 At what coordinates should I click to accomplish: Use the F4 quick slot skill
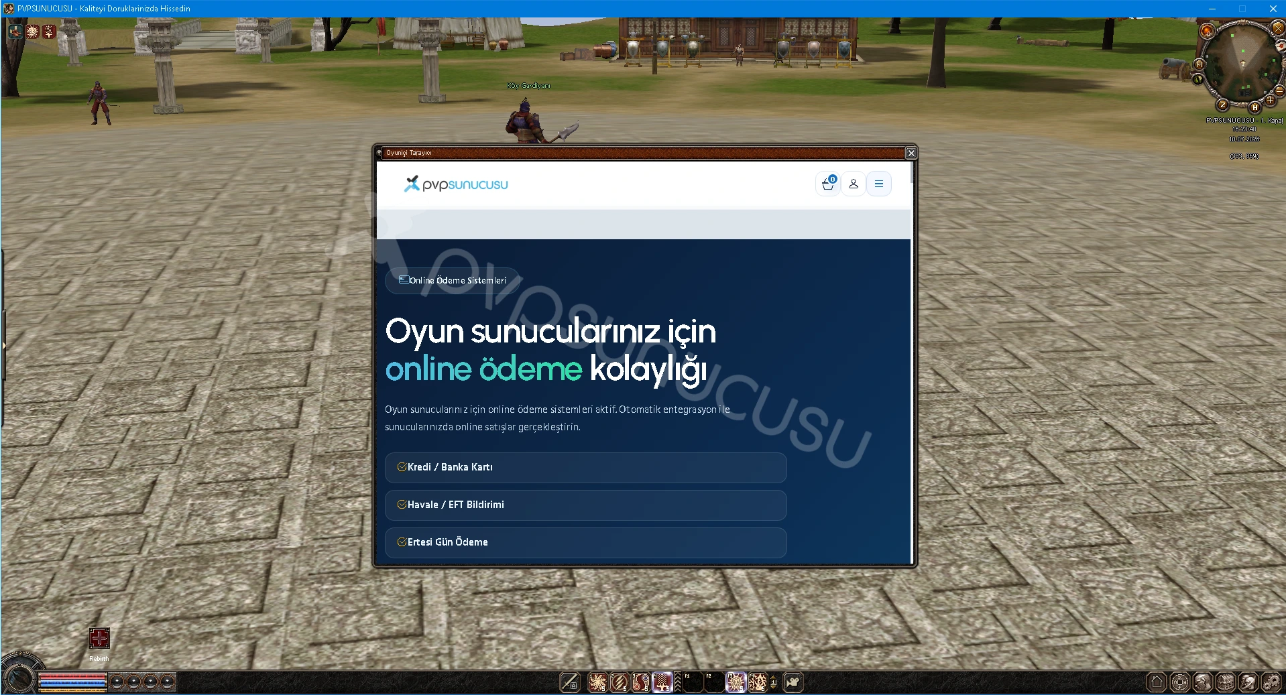pos(758,682)
